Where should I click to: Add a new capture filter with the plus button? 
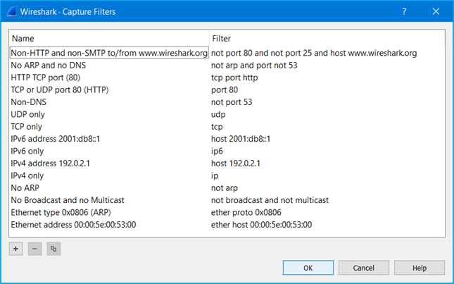pyautogui.click(x=16, y=249)
